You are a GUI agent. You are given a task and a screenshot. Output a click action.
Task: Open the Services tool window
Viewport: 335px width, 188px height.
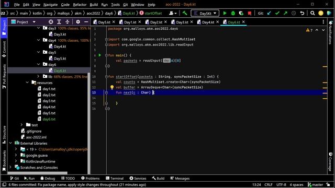pos(138,179)
